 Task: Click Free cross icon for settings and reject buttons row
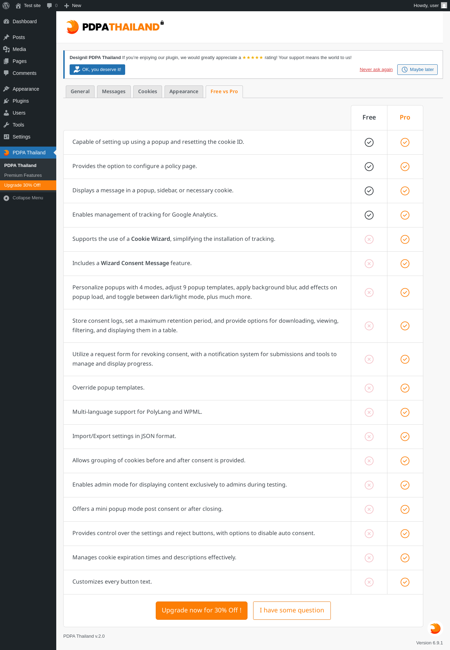click(x=369, y=534)
